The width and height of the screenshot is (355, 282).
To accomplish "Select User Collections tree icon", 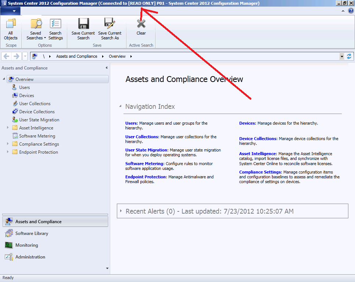I will (x=15, y=104).
